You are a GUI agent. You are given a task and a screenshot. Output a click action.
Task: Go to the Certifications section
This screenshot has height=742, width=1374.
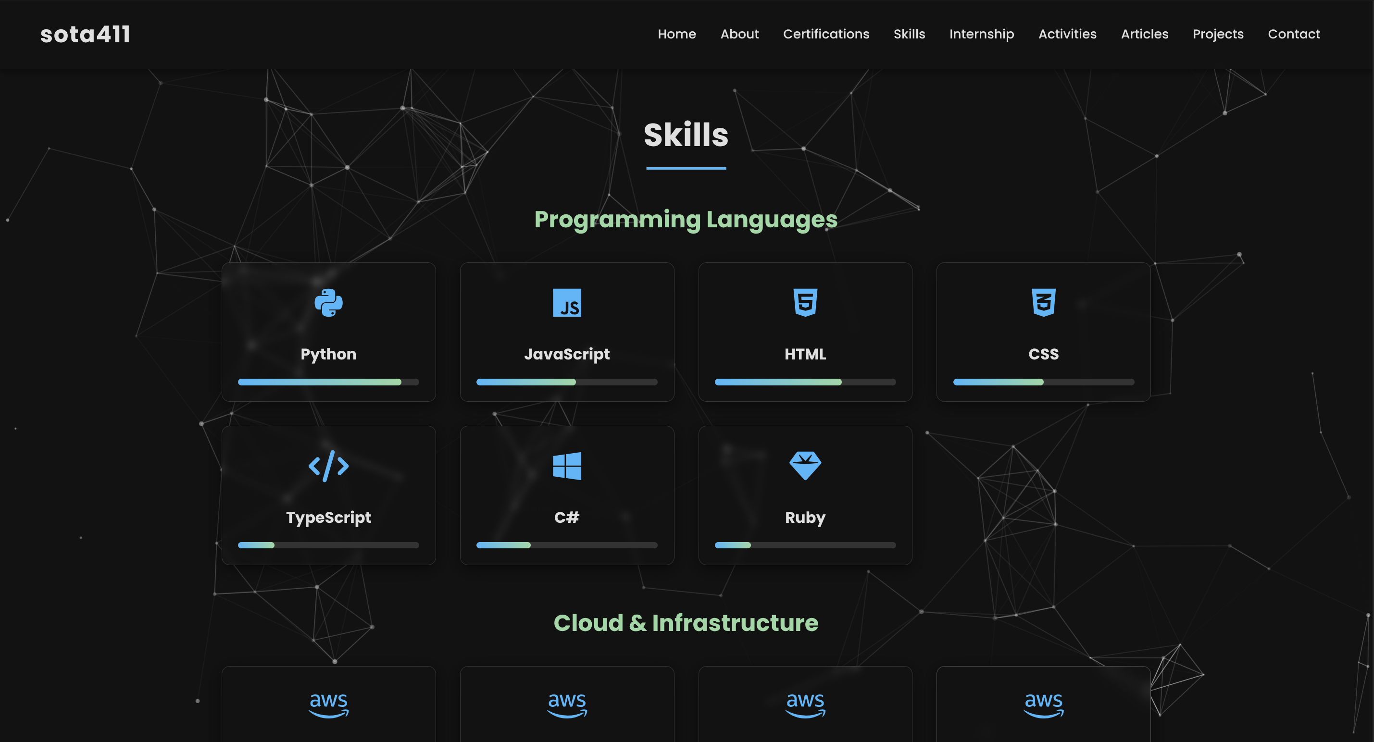(825, 34)
